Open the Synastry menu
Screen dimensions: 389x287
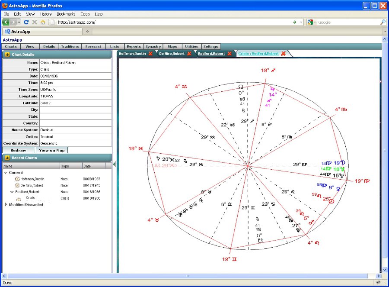153,46
